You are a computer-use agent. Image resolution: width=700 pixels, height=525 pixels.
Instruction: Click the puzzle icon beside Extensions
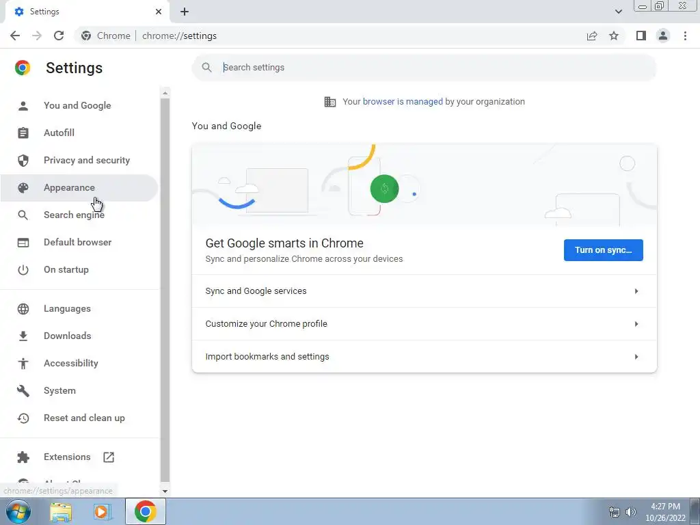point(23,457)
